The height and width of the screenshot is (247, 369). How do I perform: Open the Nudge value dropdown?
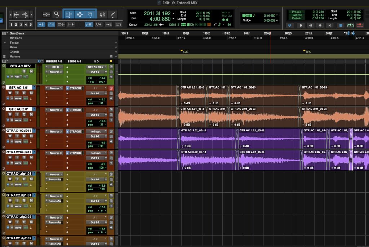pos(277,21)
